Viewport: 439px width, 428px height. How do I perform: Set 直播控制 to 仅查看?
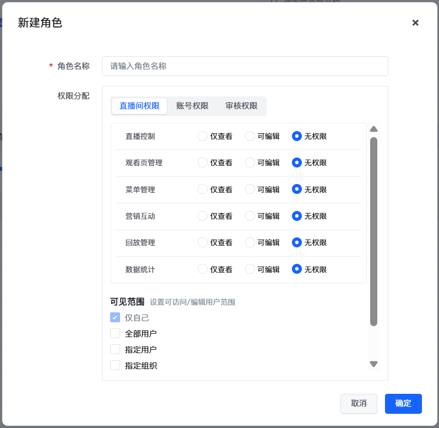tap(203, 136)
